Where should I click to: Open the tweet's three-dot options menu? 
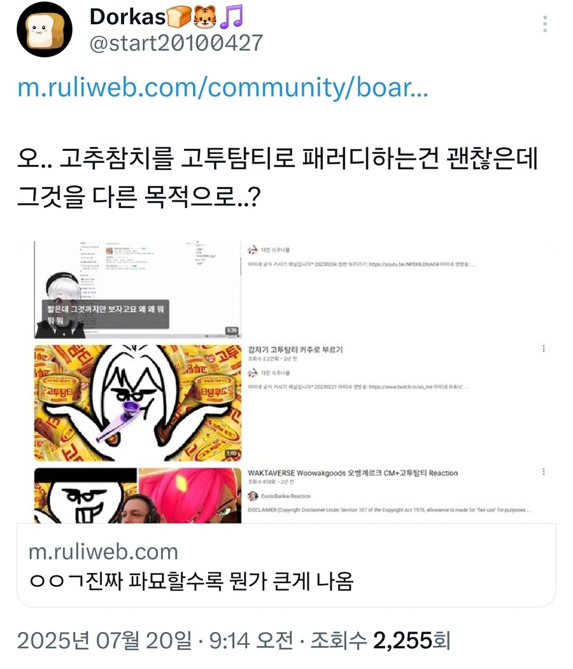545,24
